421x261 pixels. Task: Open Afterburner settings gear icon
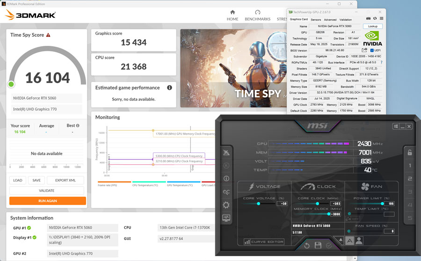click(226, 205)
